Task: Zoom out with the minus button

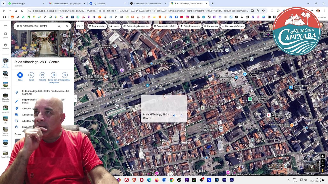Action: click(x=323, y=166)
